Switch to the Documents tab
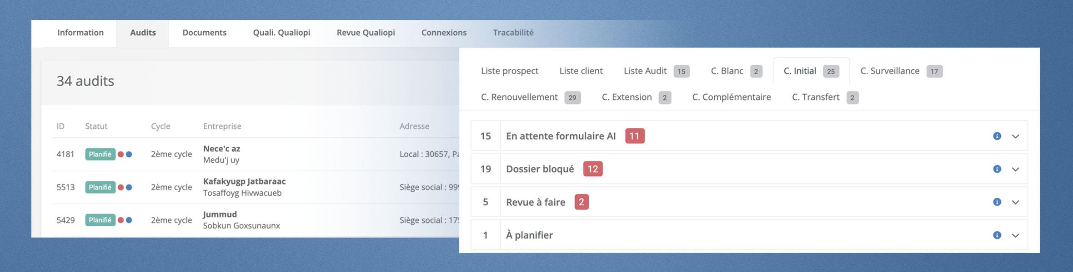The height and width of the screenshot is (272, 1073). tap(204, 33)
